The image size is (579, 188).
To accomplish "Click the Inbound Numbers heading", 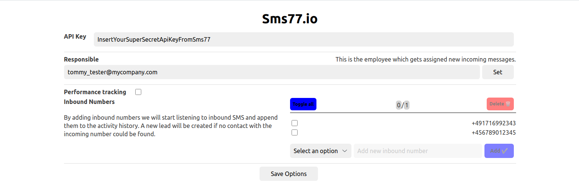I will point(89,102).
